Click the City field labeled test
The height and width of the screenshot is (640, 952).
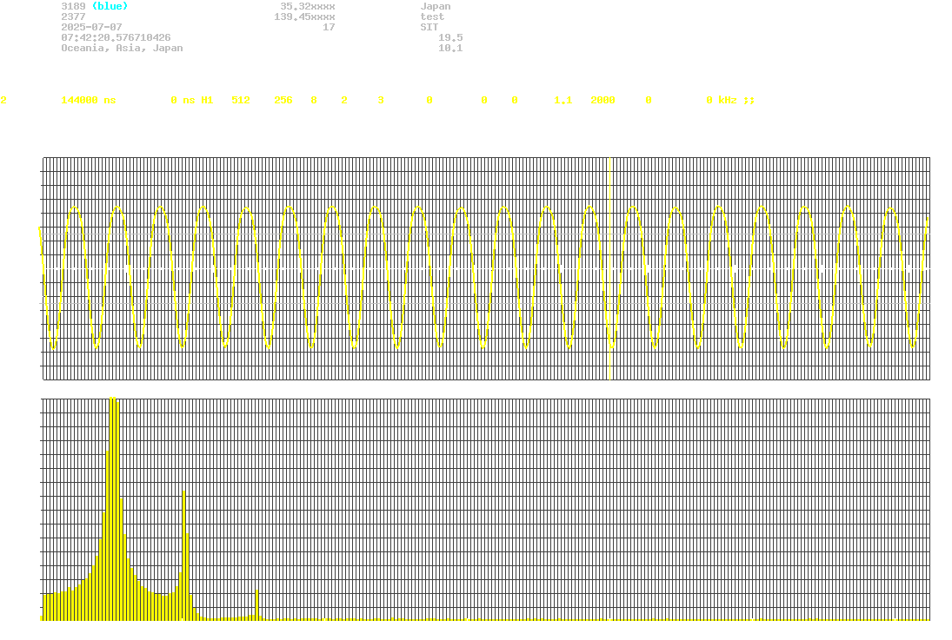click(431, 16)
